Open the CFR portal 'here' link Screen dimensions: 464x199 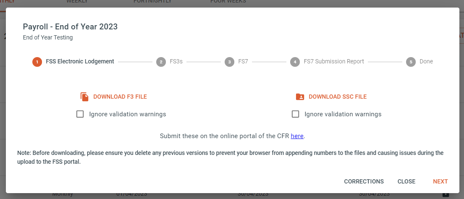(297, 136)
